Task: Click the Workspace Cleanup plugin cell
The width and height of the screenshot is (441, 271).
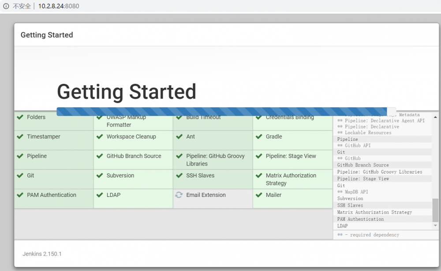Action: point(133,140)
